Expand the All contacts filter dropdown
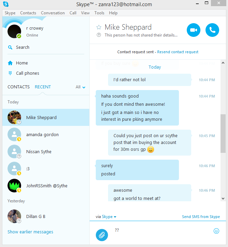 80,87
